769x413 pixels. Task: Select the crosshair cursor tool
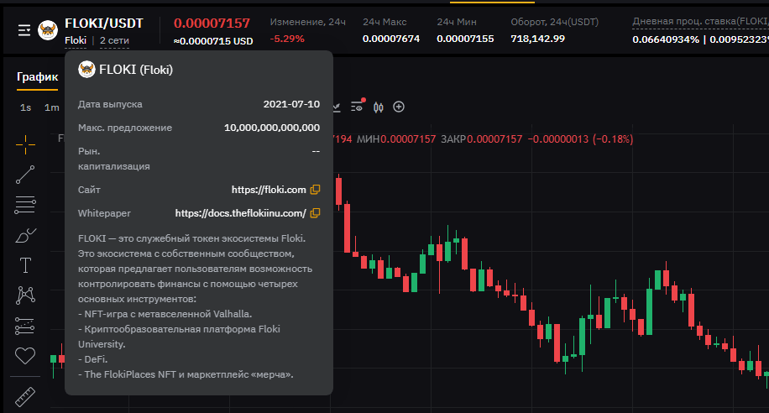pos(25,144)
